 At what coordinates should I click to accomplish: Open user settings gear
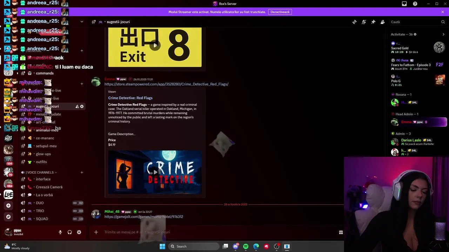(x=79, y=232)
